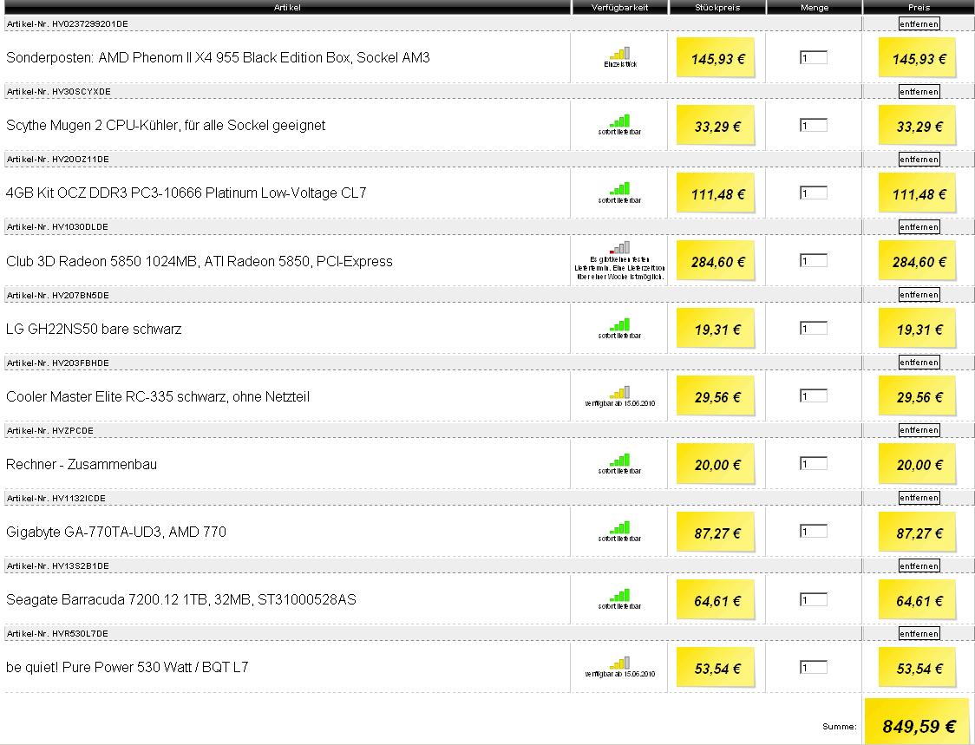Click the Summe: label
The height and width of the screenshot is (745, 975).
pos(840,726)
